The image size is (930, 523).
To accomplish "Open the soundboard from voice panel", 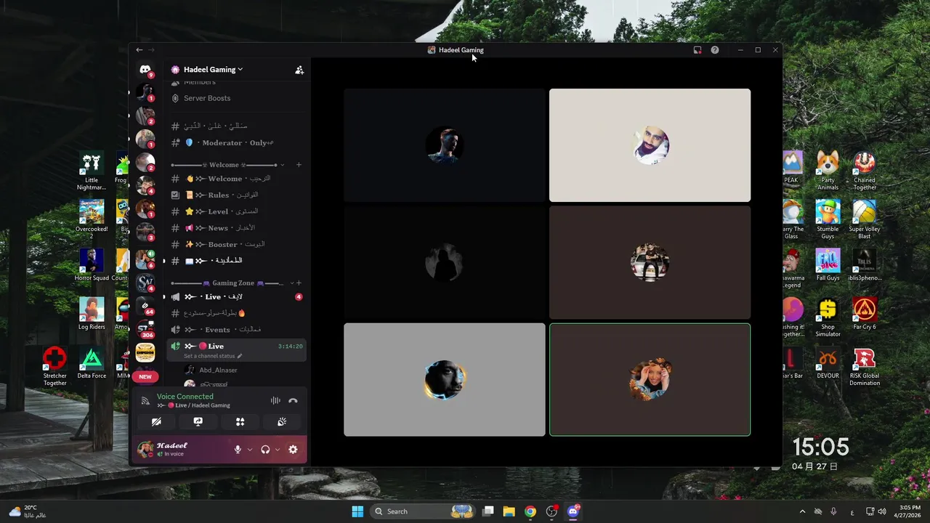I will 282,422.
